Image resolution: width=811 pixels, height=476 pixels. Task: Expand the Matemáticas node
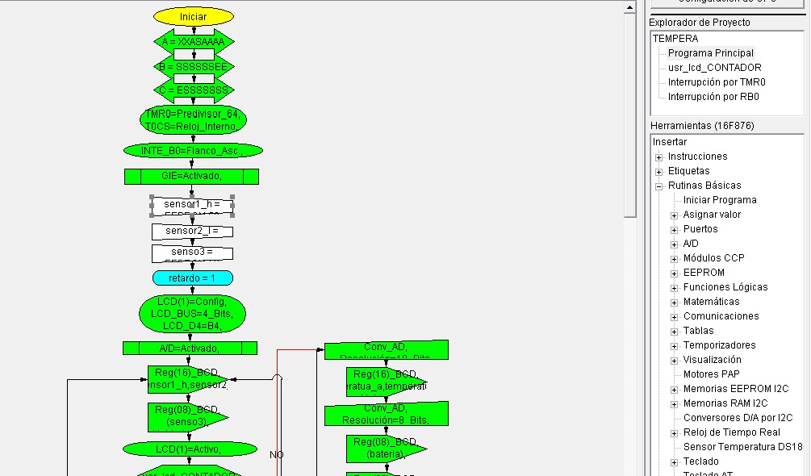[675, 303]
